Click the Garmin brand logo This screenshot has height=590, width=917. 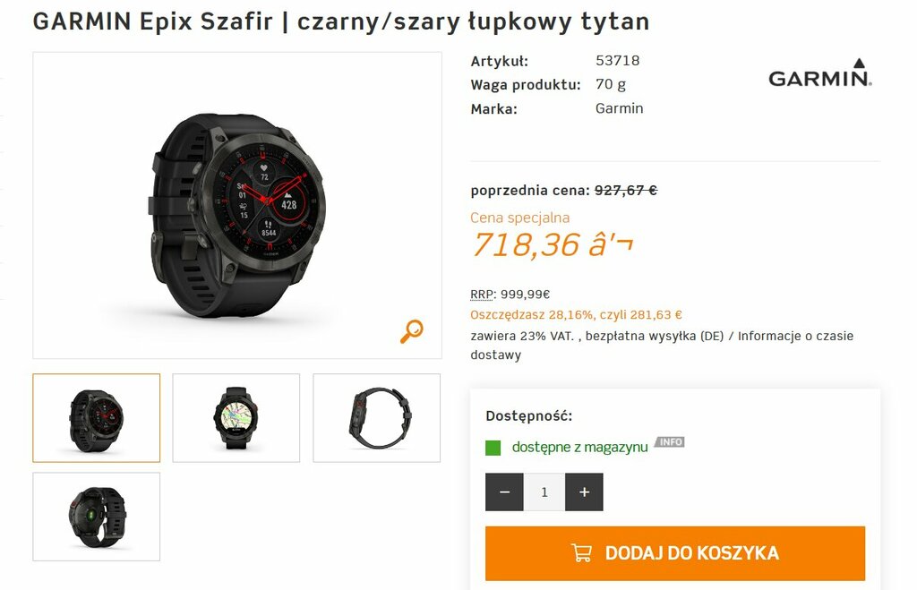click(820, 73)
